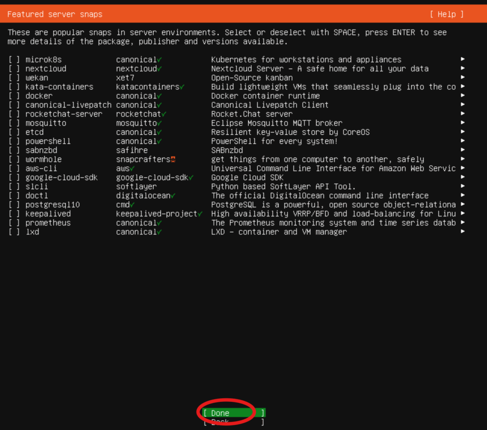The height and width of the screenshot is (430, 487).
Task: Expand details arrow for microk8s
Action: point(462,59)
